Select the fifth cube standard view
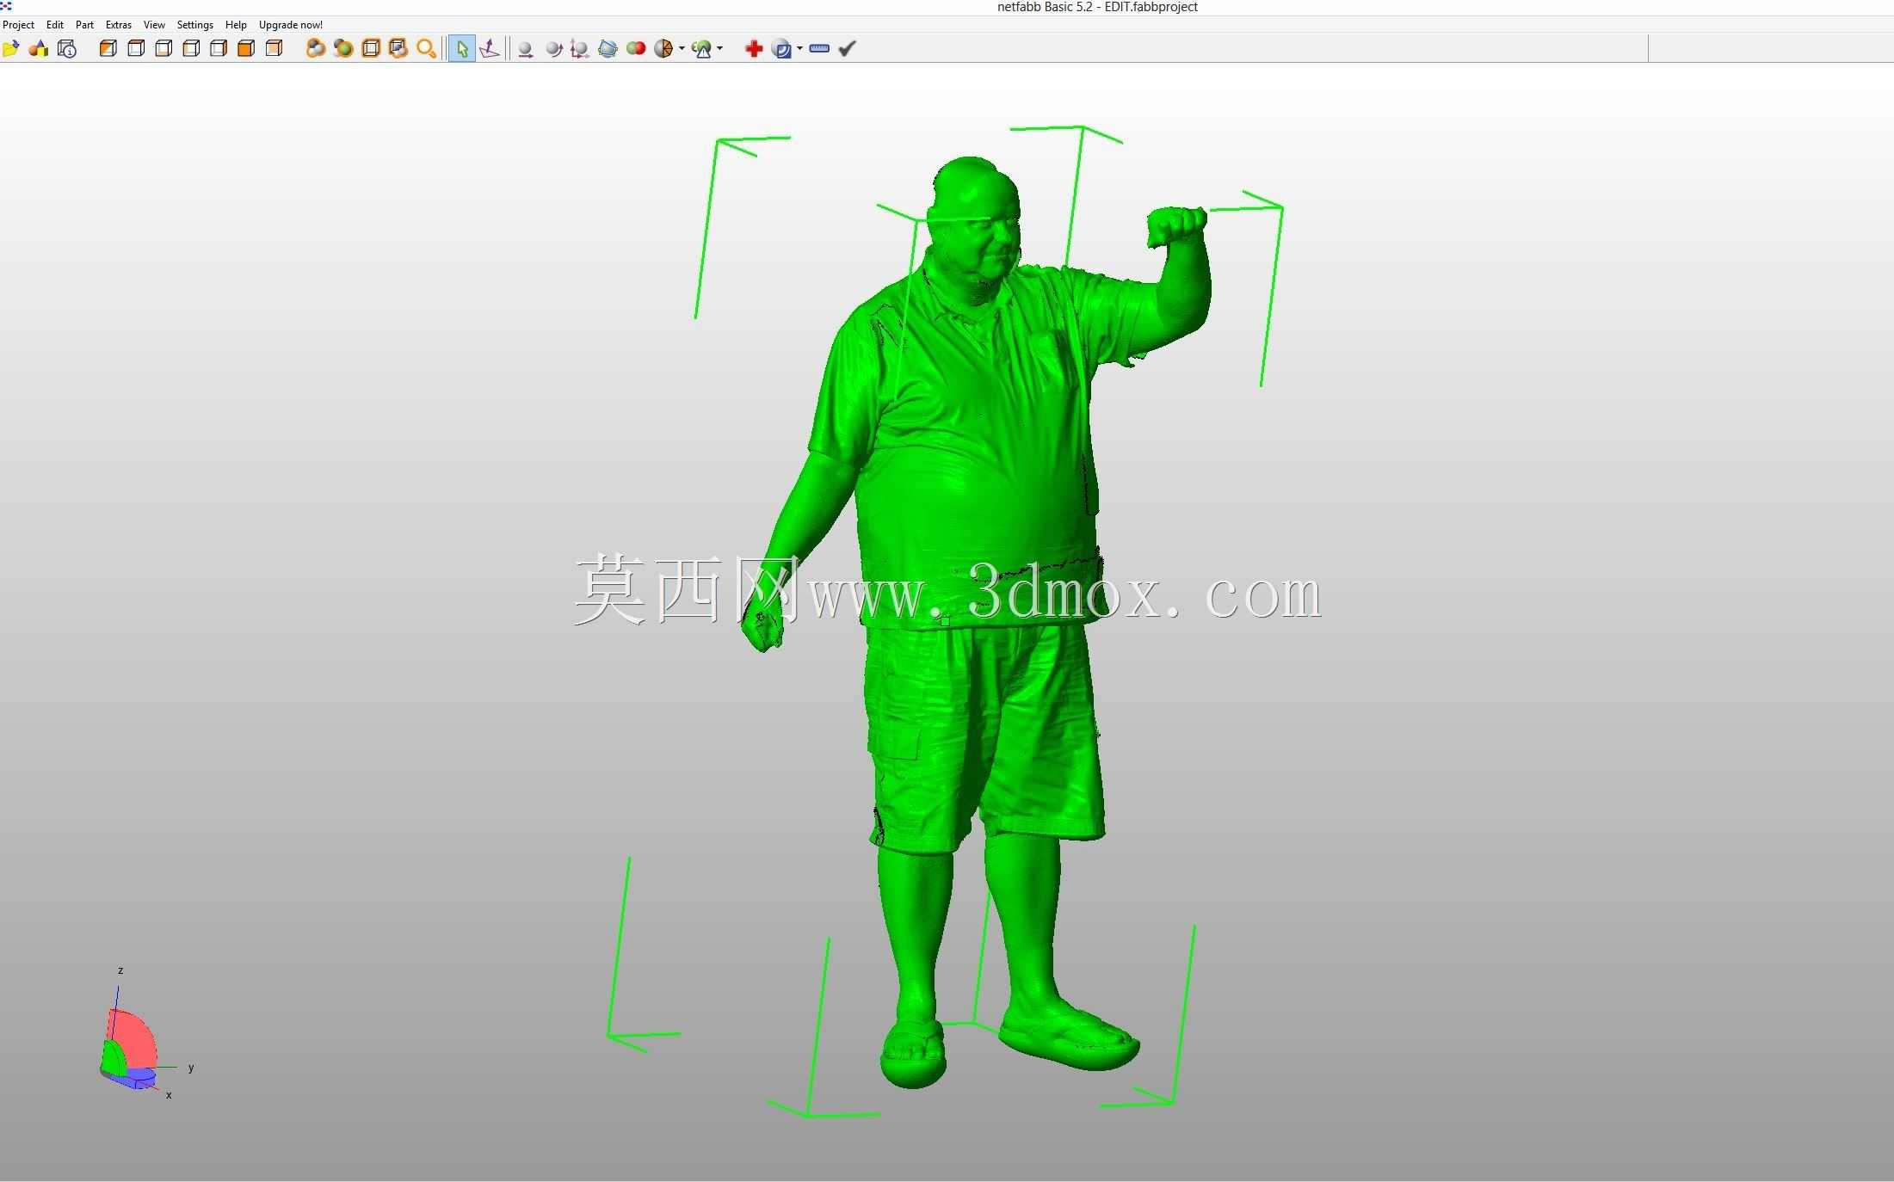The height and width of the screenshot is (1182, 1894). (x=218, y=49)
